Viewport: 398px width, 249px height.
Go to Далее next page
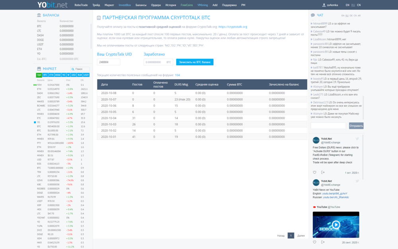tap(301, 235)
